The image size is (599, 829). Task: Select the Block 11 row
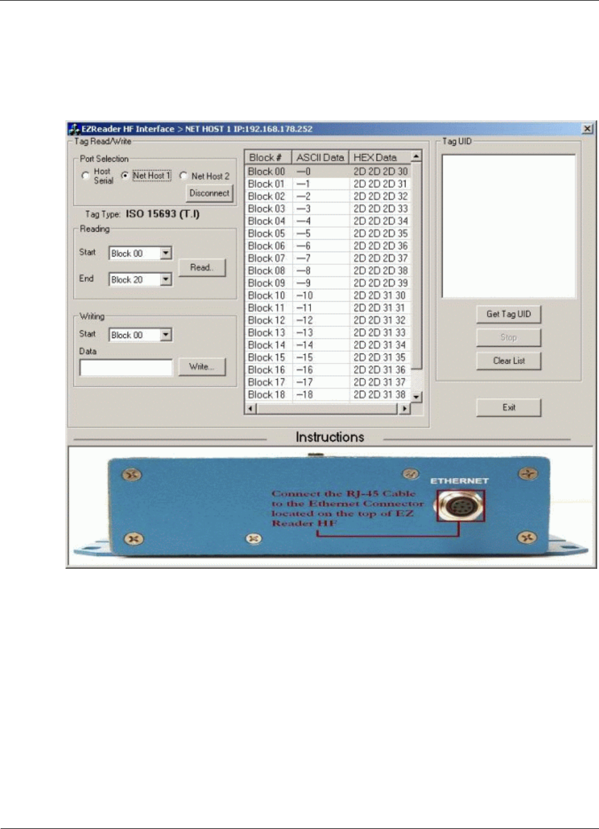(x=328, y=307)
